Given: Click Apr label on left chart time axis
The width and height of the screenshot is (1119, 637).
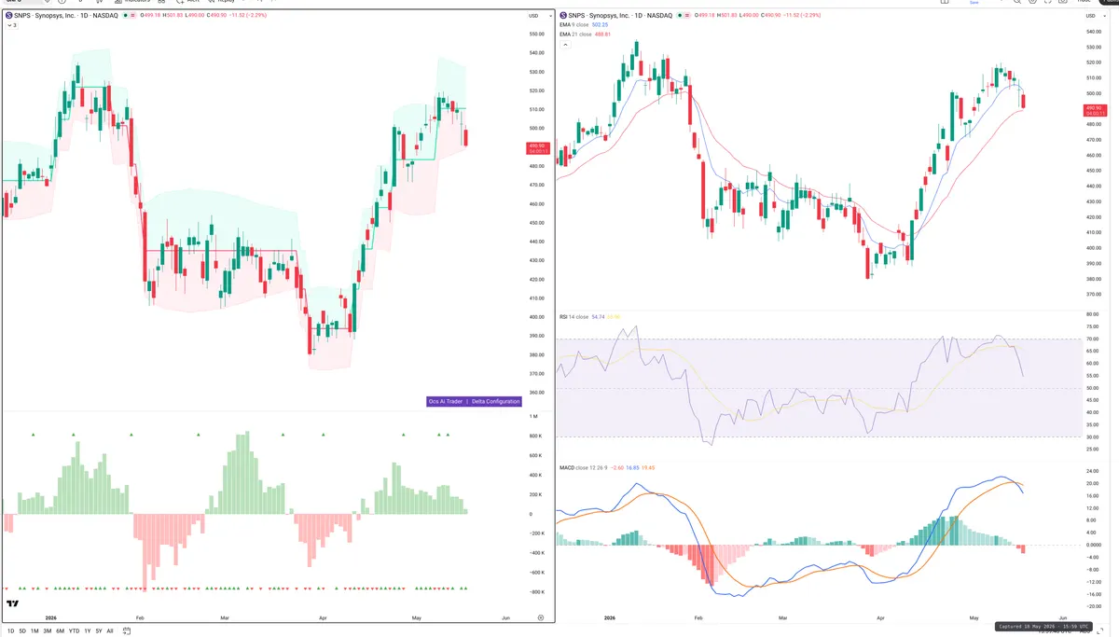Looking at the screenshot, I should (x=323, y=617).
